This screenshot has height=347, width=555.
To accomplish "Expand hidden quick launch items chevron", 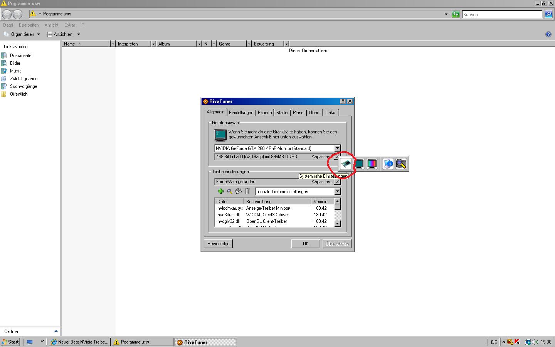I will (x=42, y=341).
